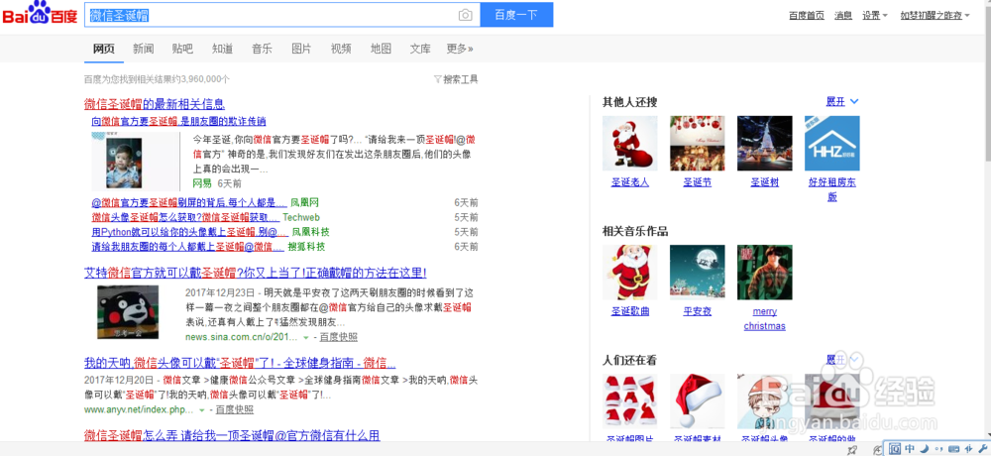This screenshot has width=991, height=456.
Task: Click the IME logo icon on toolbar
Action: coord(894,448)
